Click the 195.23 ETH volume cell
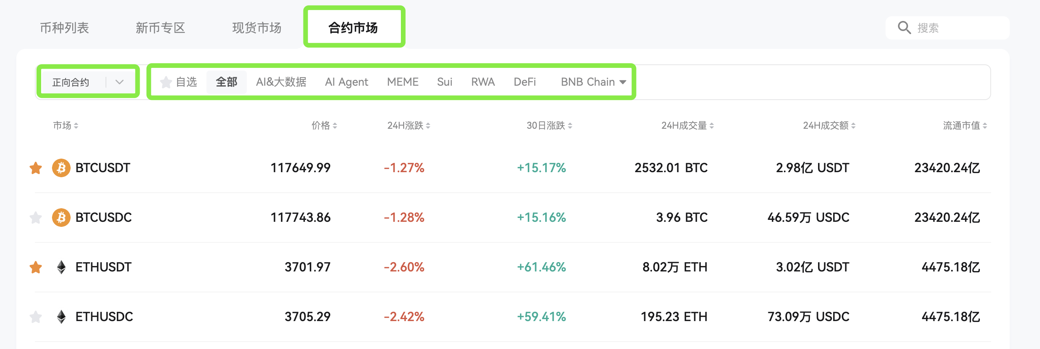The image size is (1040, 349). coord(674,317)
